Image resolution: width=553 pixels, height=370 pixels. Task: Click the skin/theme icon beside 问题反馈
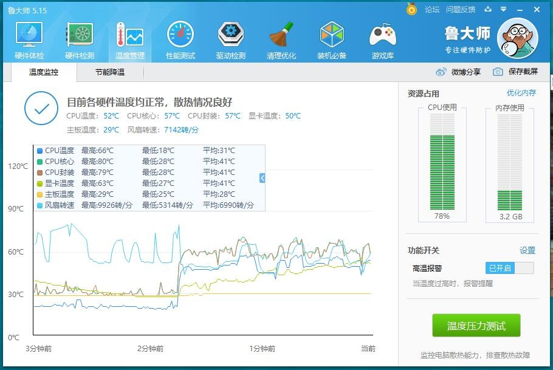click(488, 10)
